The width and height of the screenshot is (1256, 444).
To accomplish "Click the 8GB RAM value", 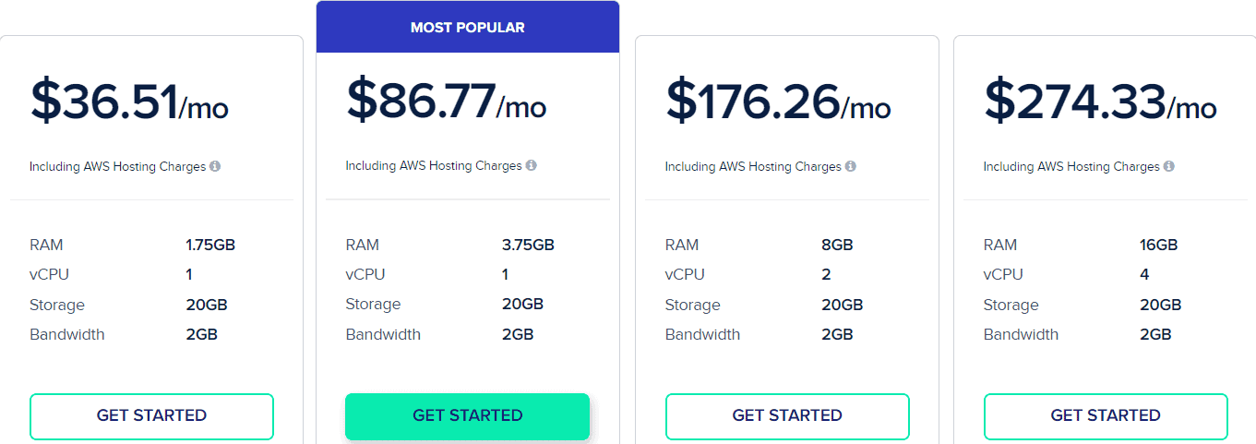I will click(837, 246).
